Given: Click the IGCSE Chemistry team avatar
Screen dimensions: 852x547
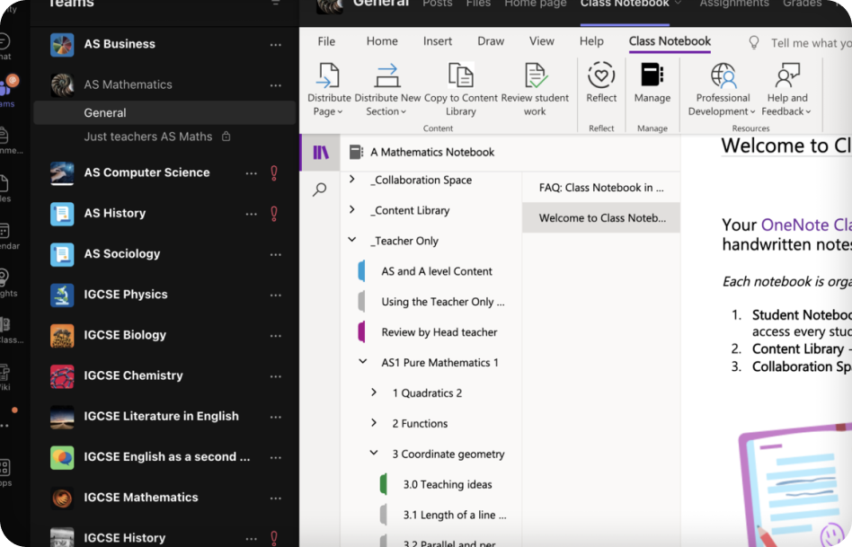Looking at the screenshot, I should coord(62,376).
